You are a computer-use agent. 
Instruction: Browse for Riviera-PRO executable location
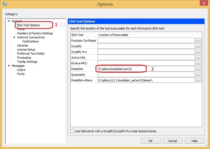tap(198, 63)
